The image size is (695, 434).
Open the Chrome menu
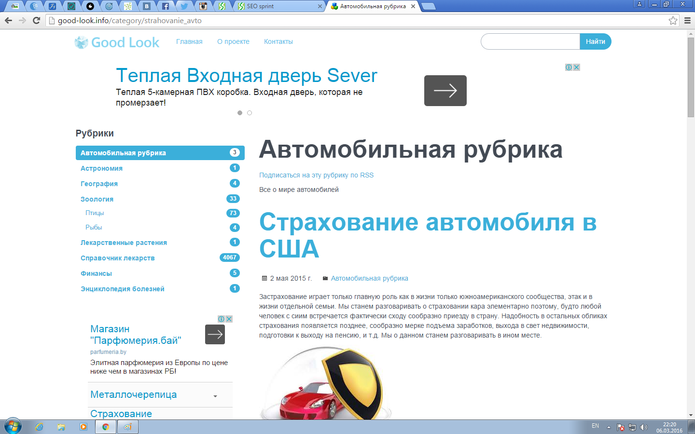(x=687, y=20)
